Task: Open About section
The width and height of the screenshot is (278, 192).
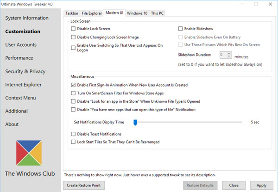Action: (12, 124)
